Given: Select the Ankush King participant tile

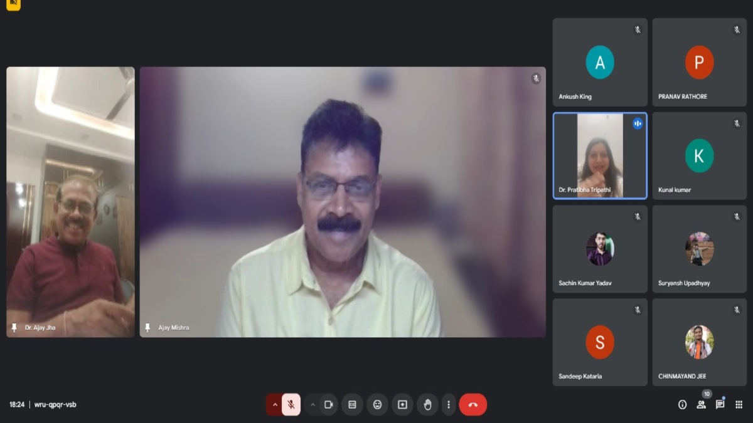Looking at the screenshot, I should pos(599,62).
